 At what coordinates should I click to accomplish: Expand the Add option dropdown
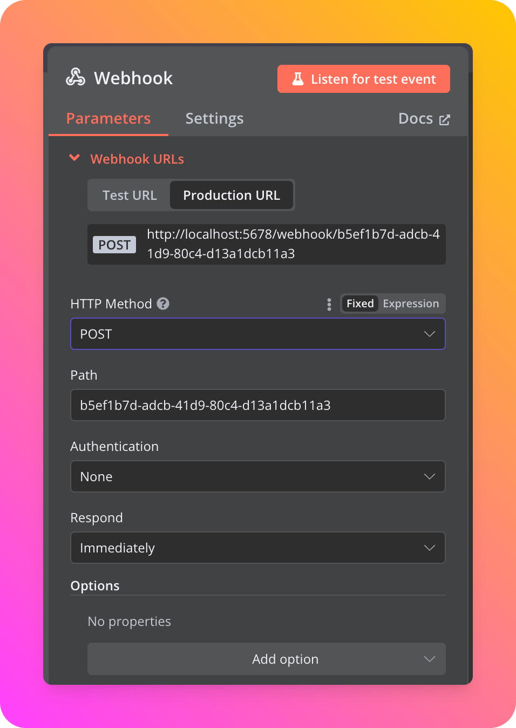point(267,659)
